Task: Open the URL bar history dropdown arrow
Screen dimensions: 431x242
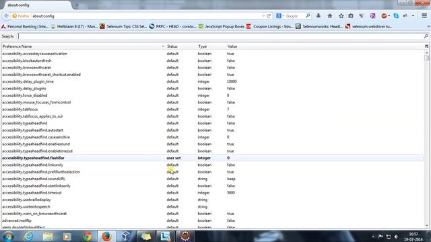Action: [263, 16]
